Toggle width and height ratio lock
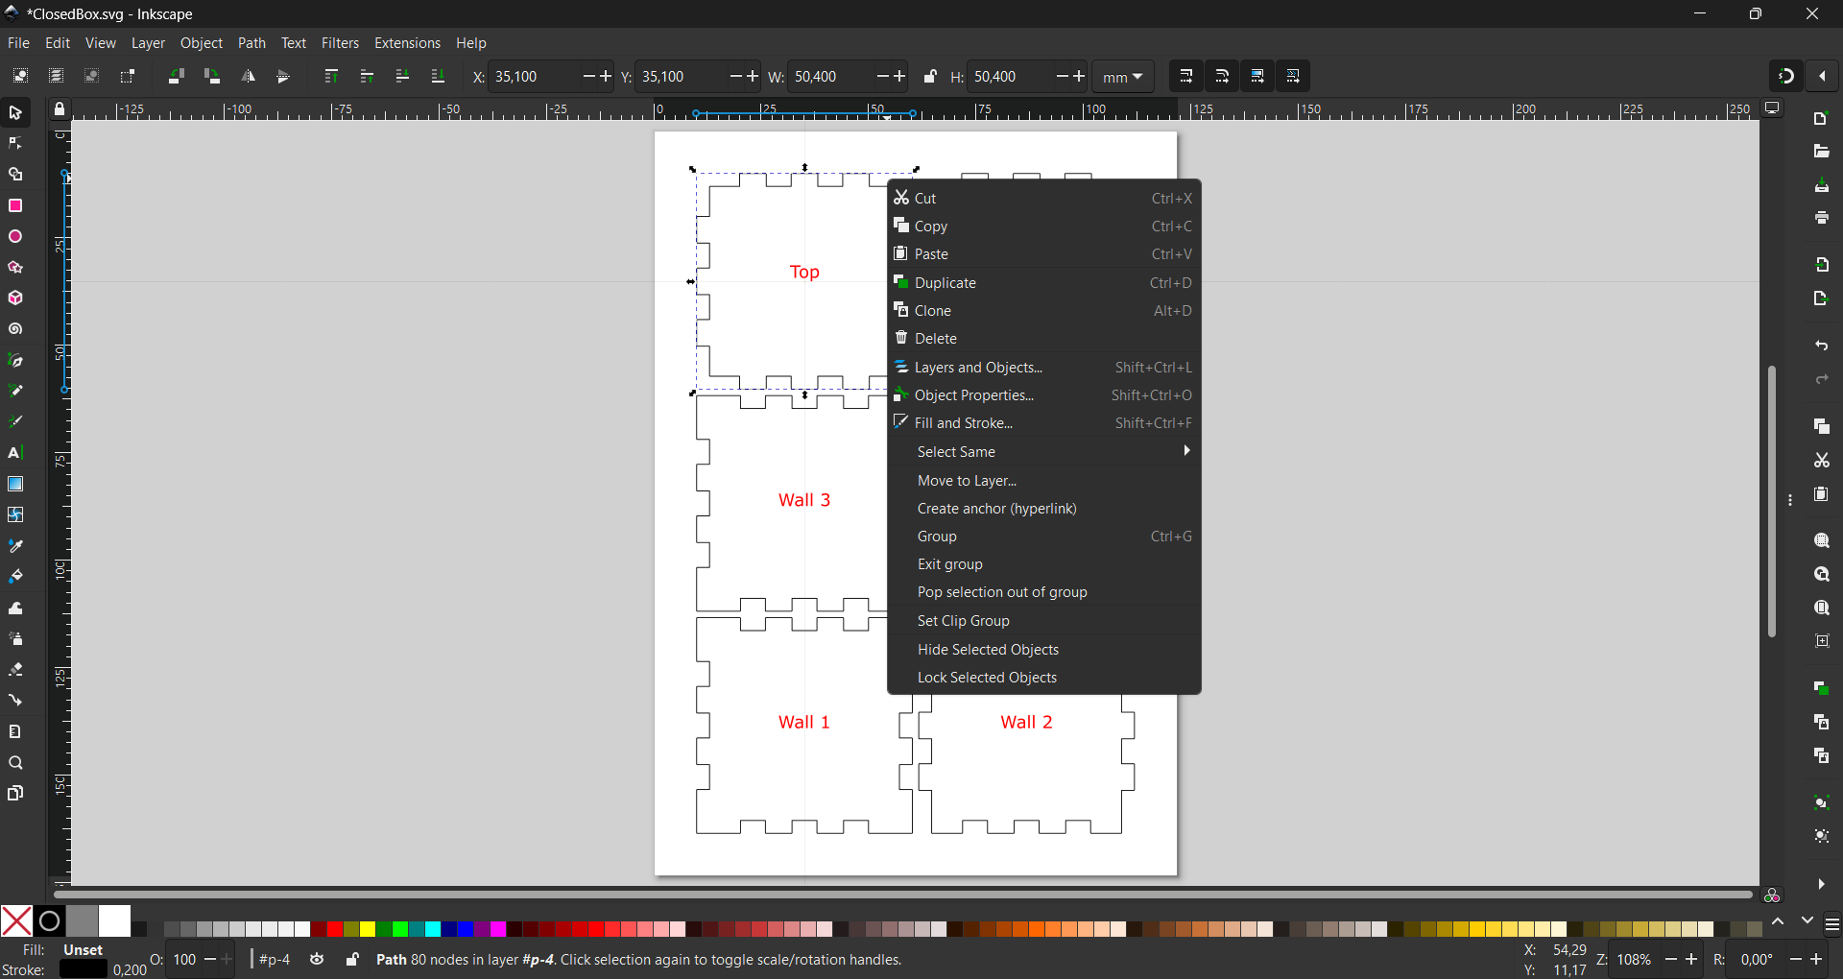Screen dimensions: 1843x979 pyautogui.click(x=930, y=77)
